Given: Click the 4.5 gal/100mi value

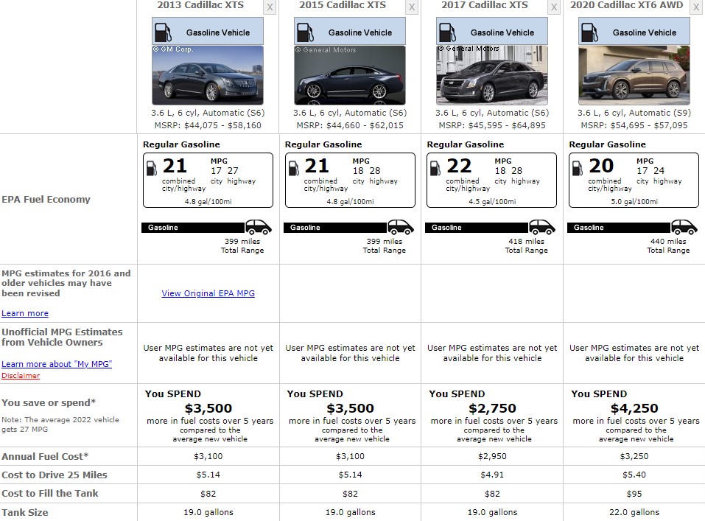Looking at the screenshot, I should [492, 202].
